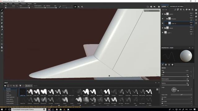Toggle the Follow Path Off button
This screenshot has height=111, width=198.
click(182, 95)
